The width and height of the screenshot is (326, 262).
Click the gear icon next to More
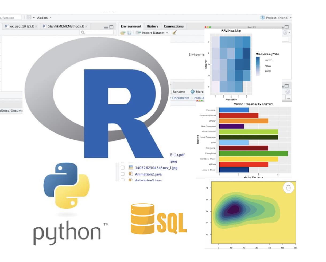[192, 92]
